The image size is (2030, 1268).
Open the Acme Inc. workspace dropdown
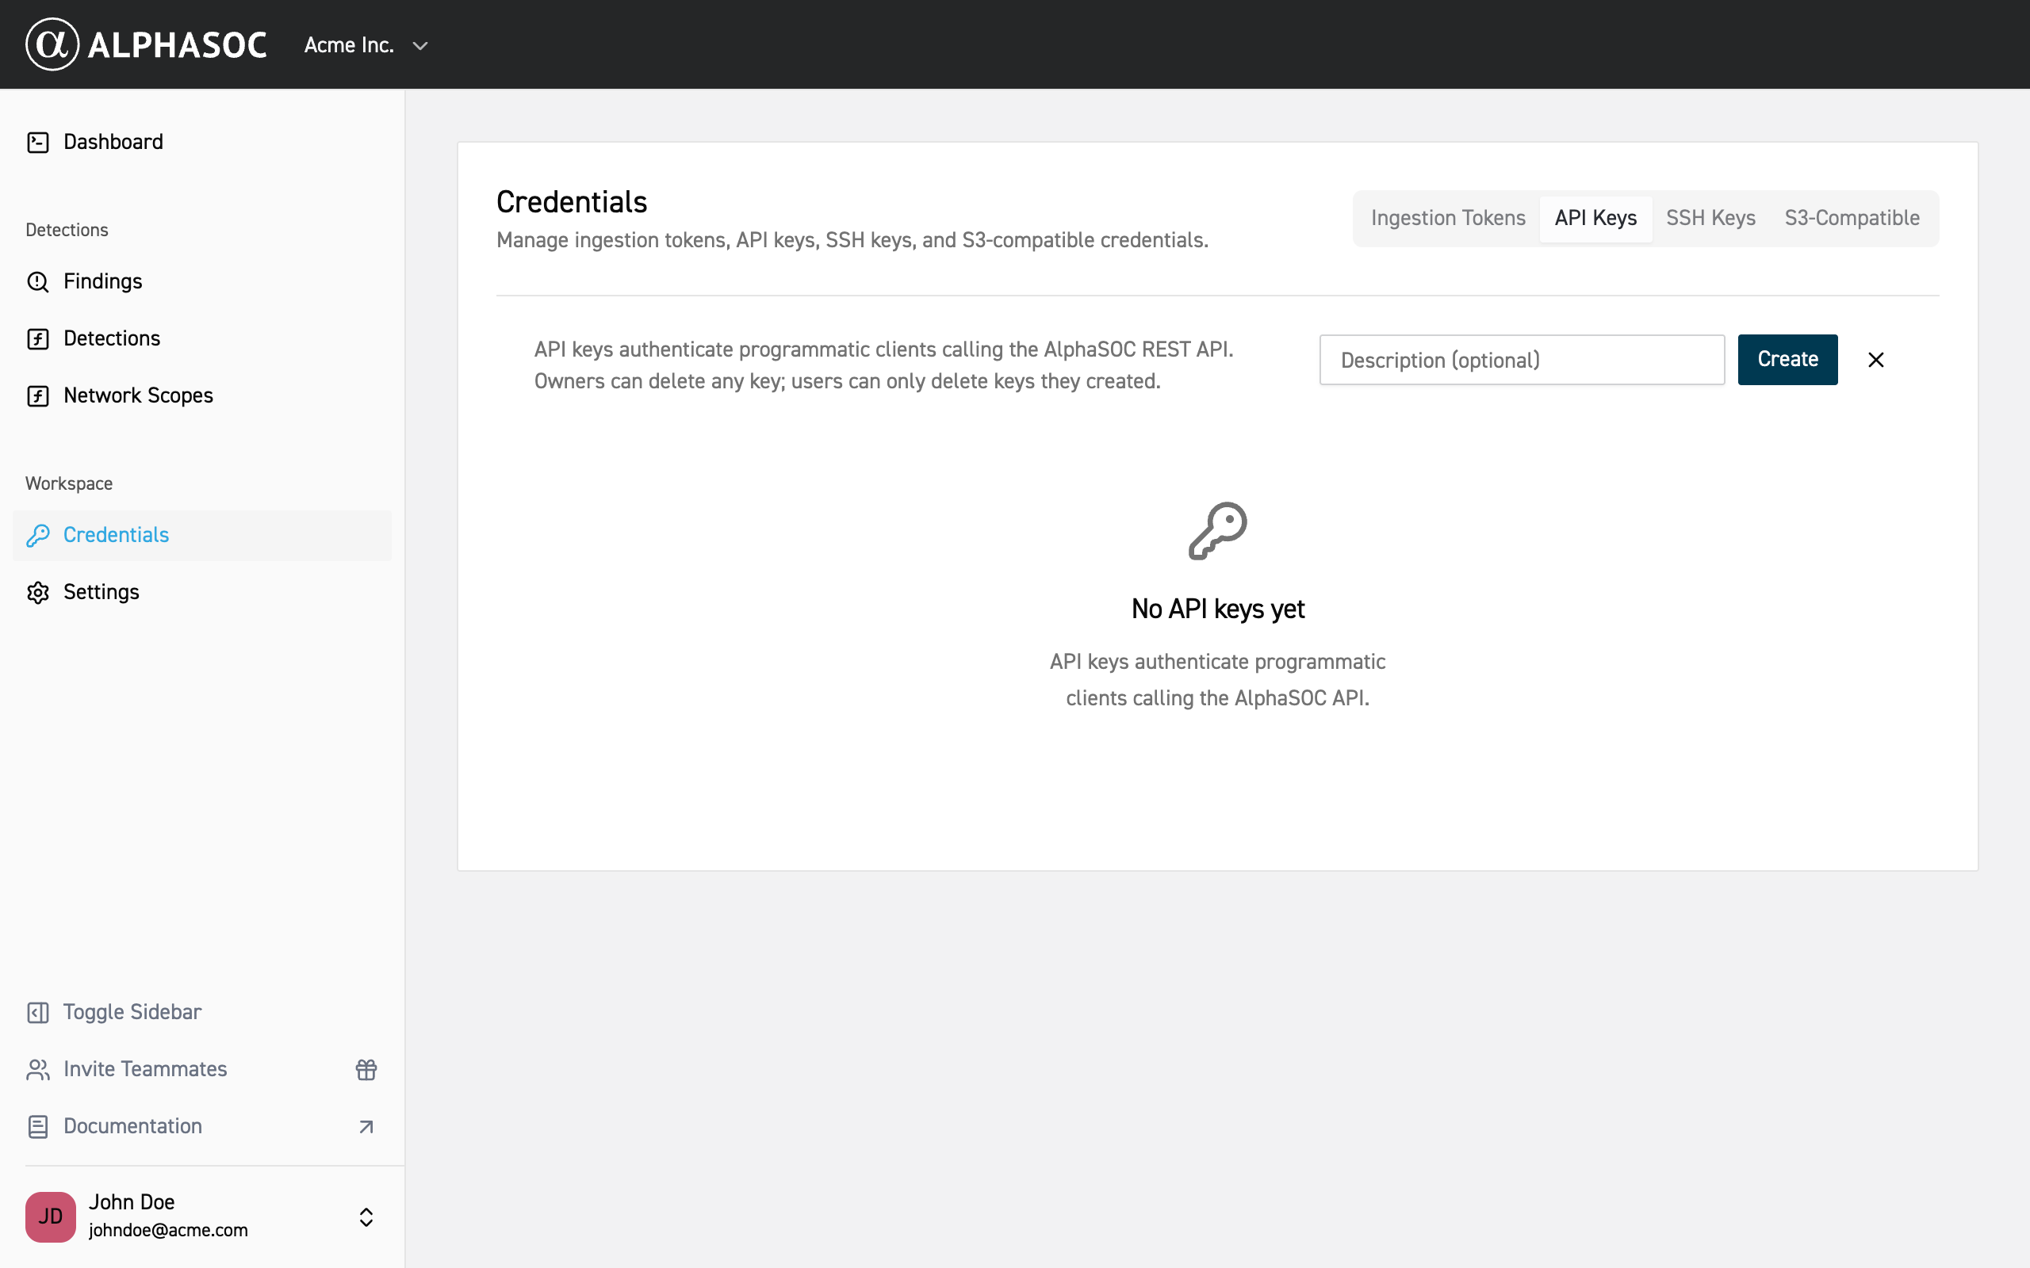(x=366, y=45)
